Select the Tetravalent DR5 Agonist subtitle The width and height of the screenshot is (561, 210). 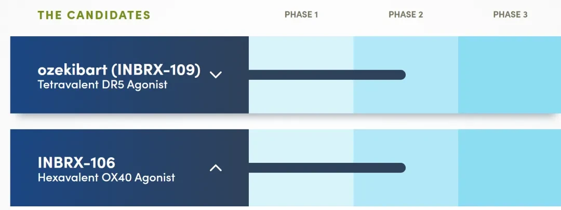click(102, 85)
